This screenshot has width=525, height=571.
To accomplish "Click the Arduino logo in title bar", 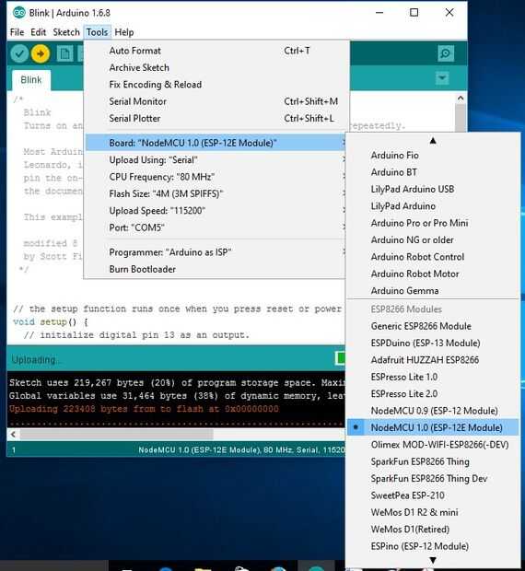I will [19, 13].
